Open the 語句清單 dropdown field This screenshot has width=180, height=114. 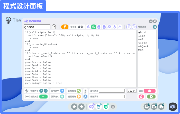pyautogui.click(x=112, y=91)
